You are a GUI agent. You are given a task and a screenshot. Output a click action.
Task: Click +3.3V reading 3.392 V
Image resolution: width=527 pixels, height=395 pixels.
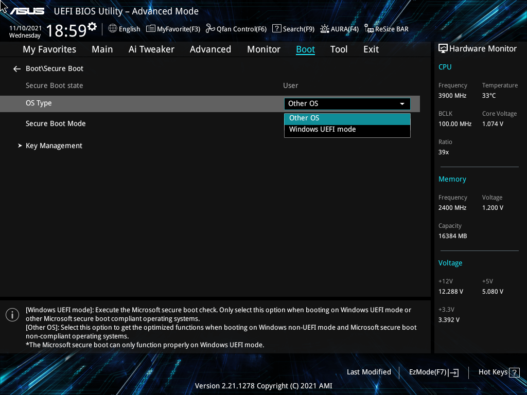pyautogui.click(x=449, y=320)
